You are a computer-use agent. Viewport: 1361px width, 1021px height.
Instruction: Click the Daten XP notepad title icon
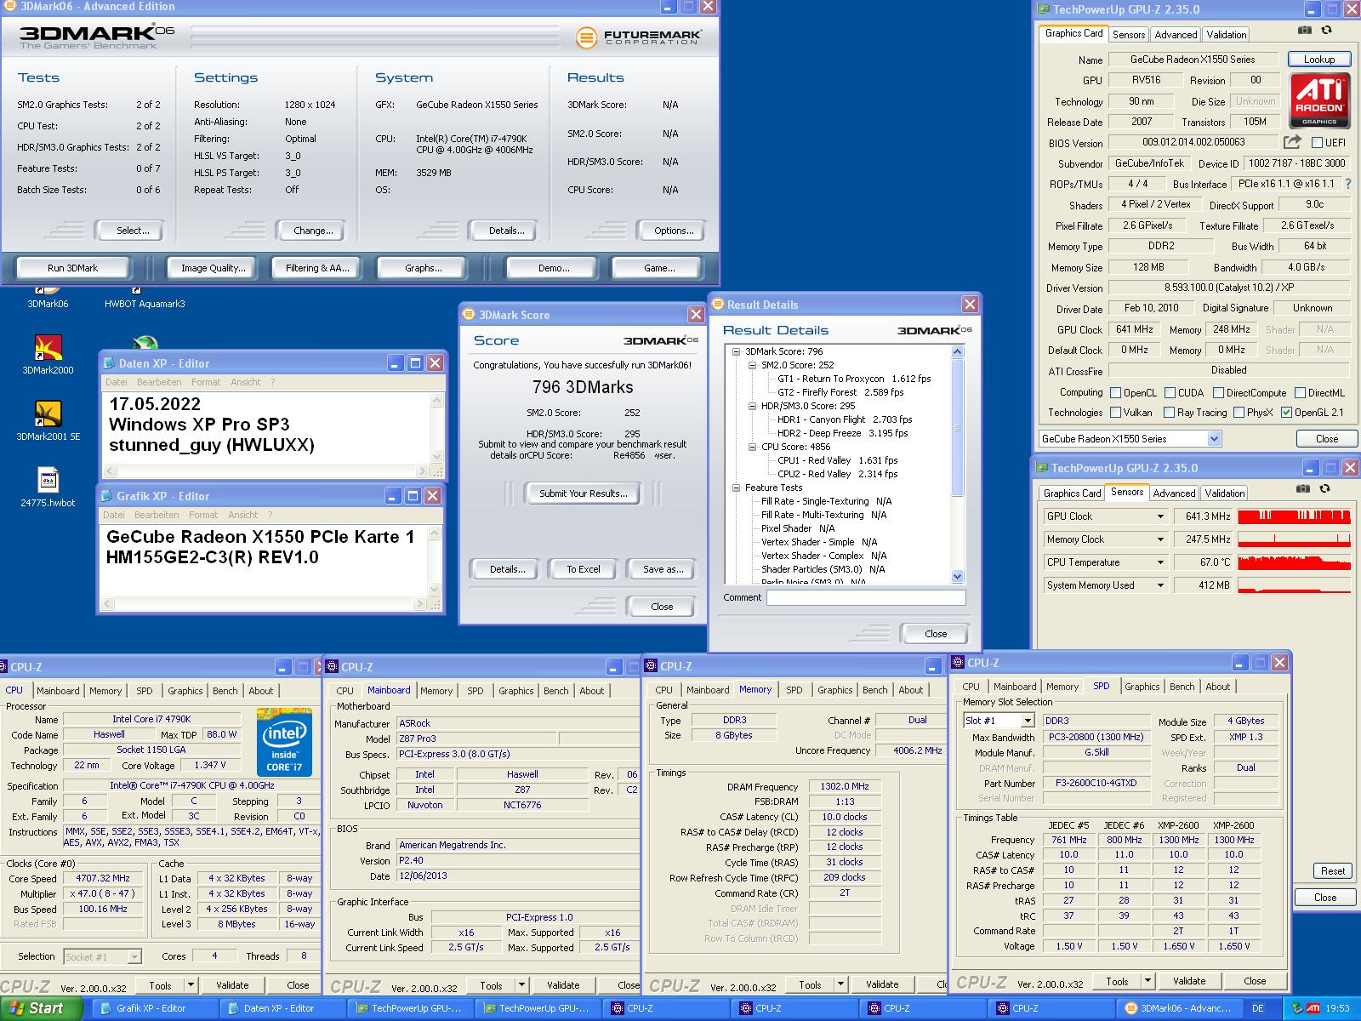(x=110, y=363)
